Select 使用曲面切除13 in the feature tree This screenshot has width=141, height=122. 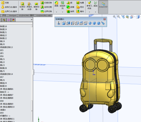point(6,47)
